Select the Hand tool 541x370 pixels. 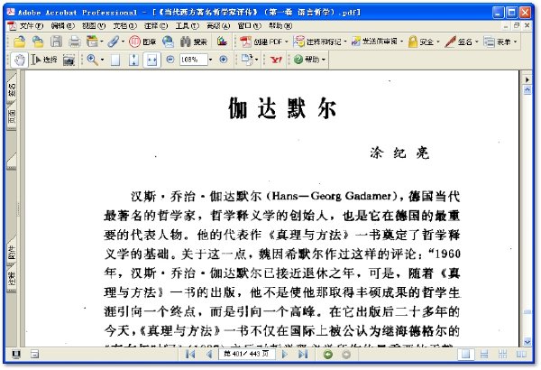tap(20, 60)
